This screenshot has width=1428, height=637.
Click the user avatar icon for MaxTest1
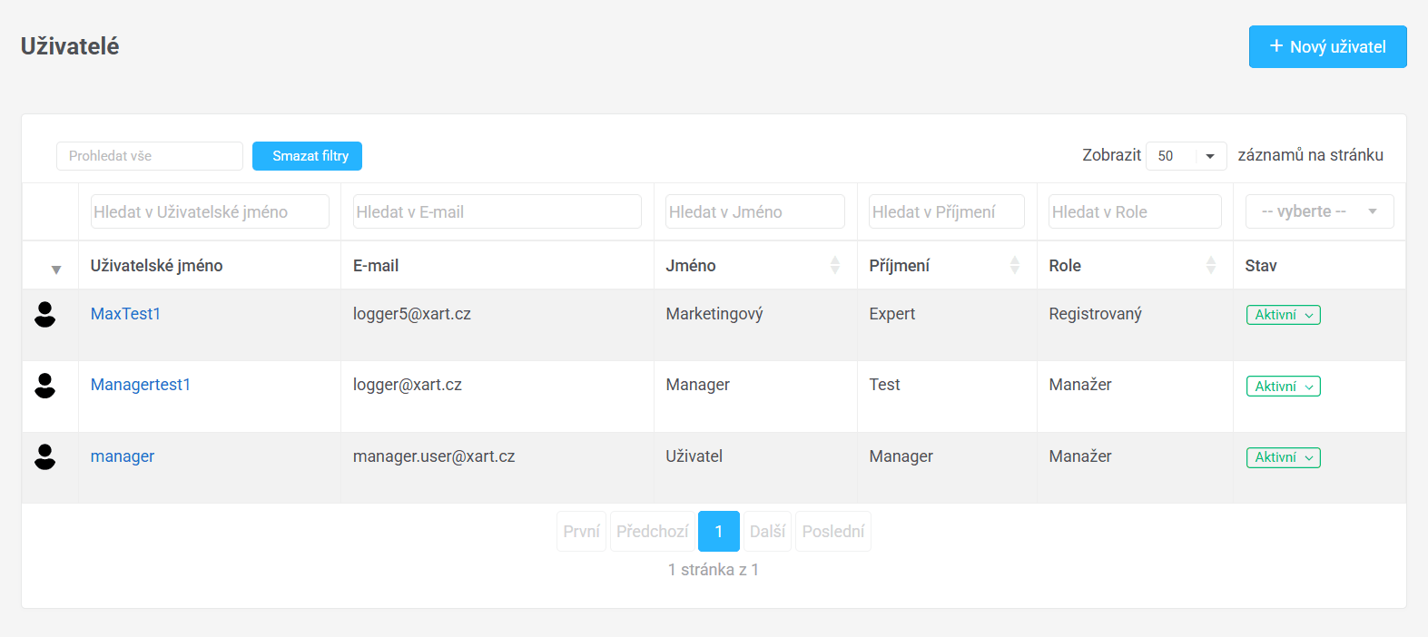pos(44,315)
